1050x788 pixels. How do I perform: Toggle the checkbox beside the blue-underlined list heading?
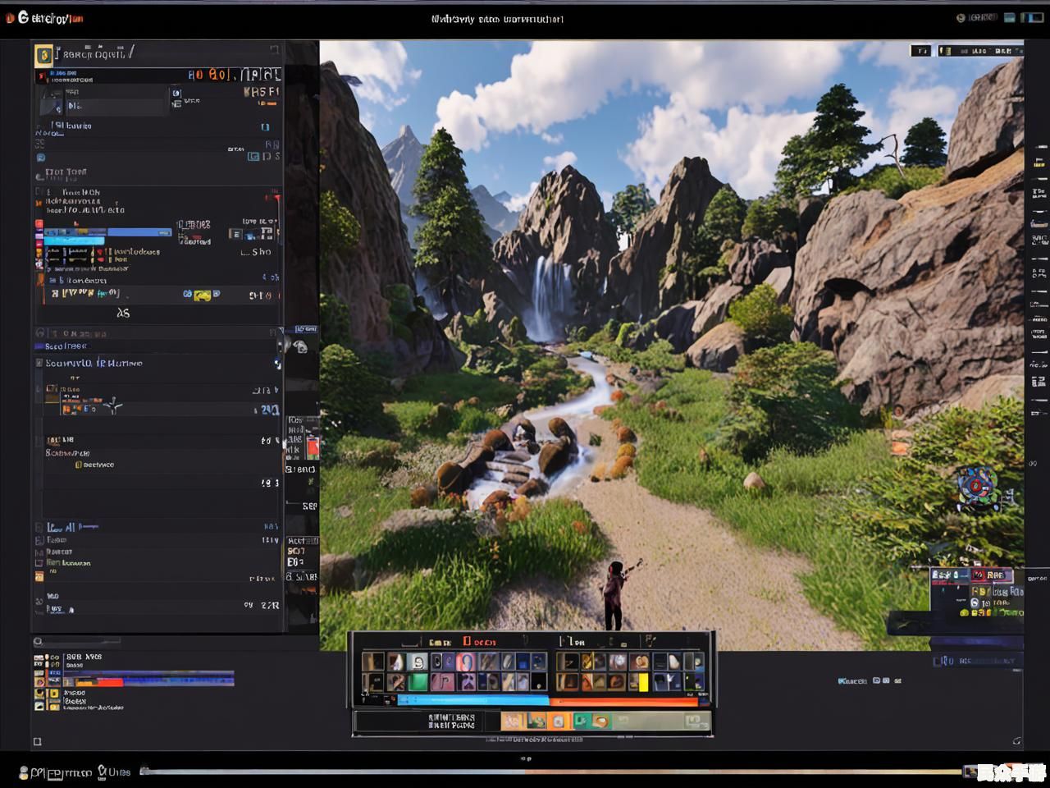39,527
